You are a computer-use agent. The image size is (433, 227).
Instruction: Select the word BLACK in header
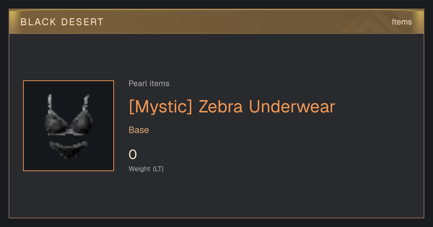pos(38,22)
